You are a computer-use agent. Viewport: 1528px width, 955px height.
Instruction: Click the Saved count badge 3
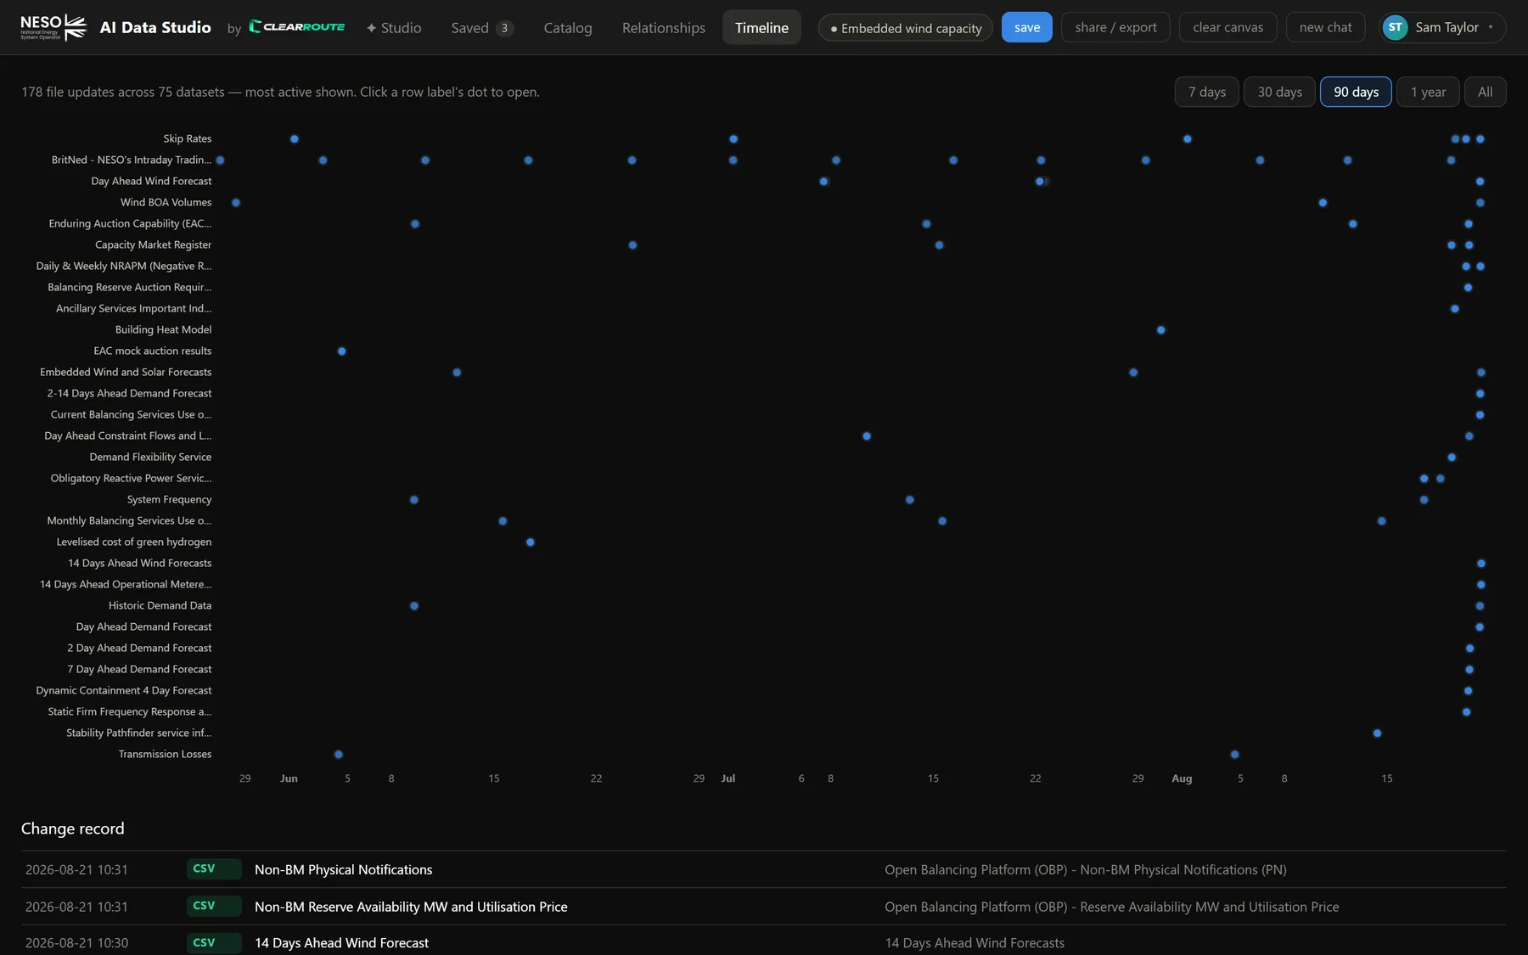(x=504, y=28)
